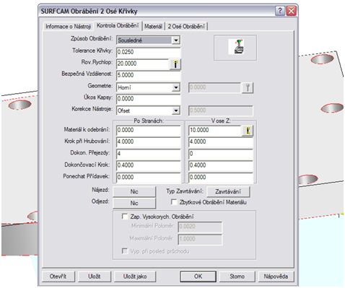Click the Nájezd Nic button
This screenshot has width=345, height=288.
click(x=134, y=191)
